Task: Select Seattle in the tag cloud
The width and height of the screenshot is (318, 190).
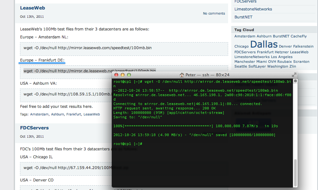Action: (241, 66)
